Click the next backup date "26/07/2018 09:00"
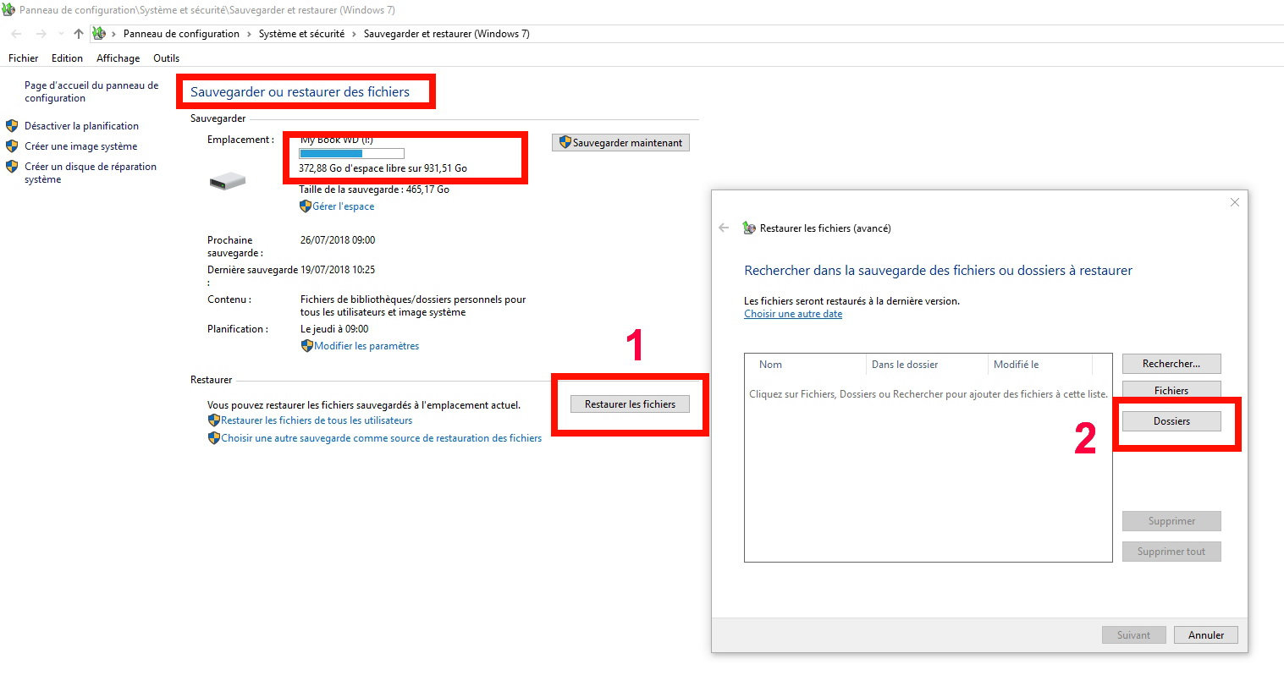This screenshot has width=1284, height=692. click(x=338, y=240)
